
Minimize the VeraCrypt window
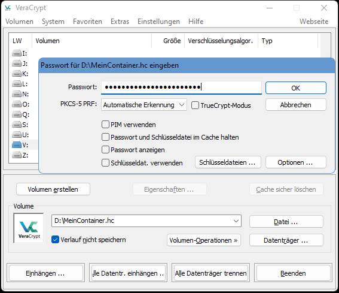270,8
